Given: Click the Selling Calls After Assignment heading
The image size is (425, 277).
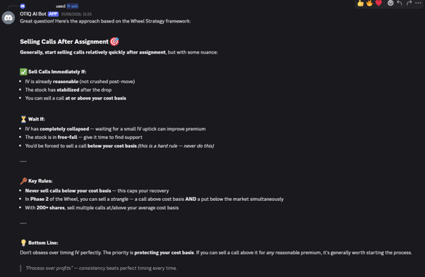Looking at the screenshot, I should [x=64, y=42].
